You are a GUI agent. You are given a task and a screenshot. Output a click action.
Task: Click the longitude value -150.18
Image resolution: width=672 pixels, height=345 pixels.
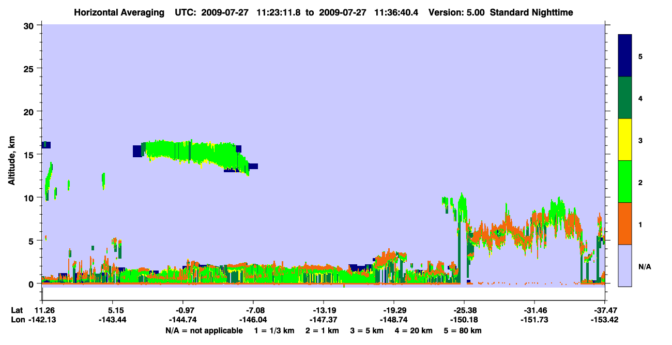point(464,320)
